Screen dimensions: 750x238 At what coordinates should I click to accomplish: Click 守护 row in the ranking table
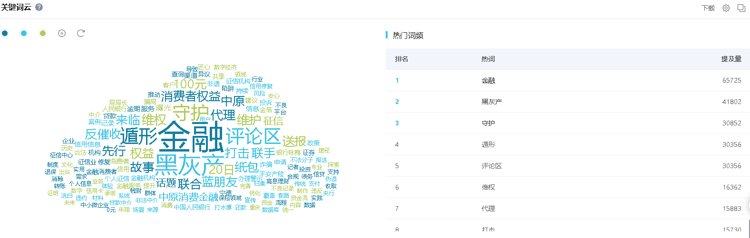488,123
